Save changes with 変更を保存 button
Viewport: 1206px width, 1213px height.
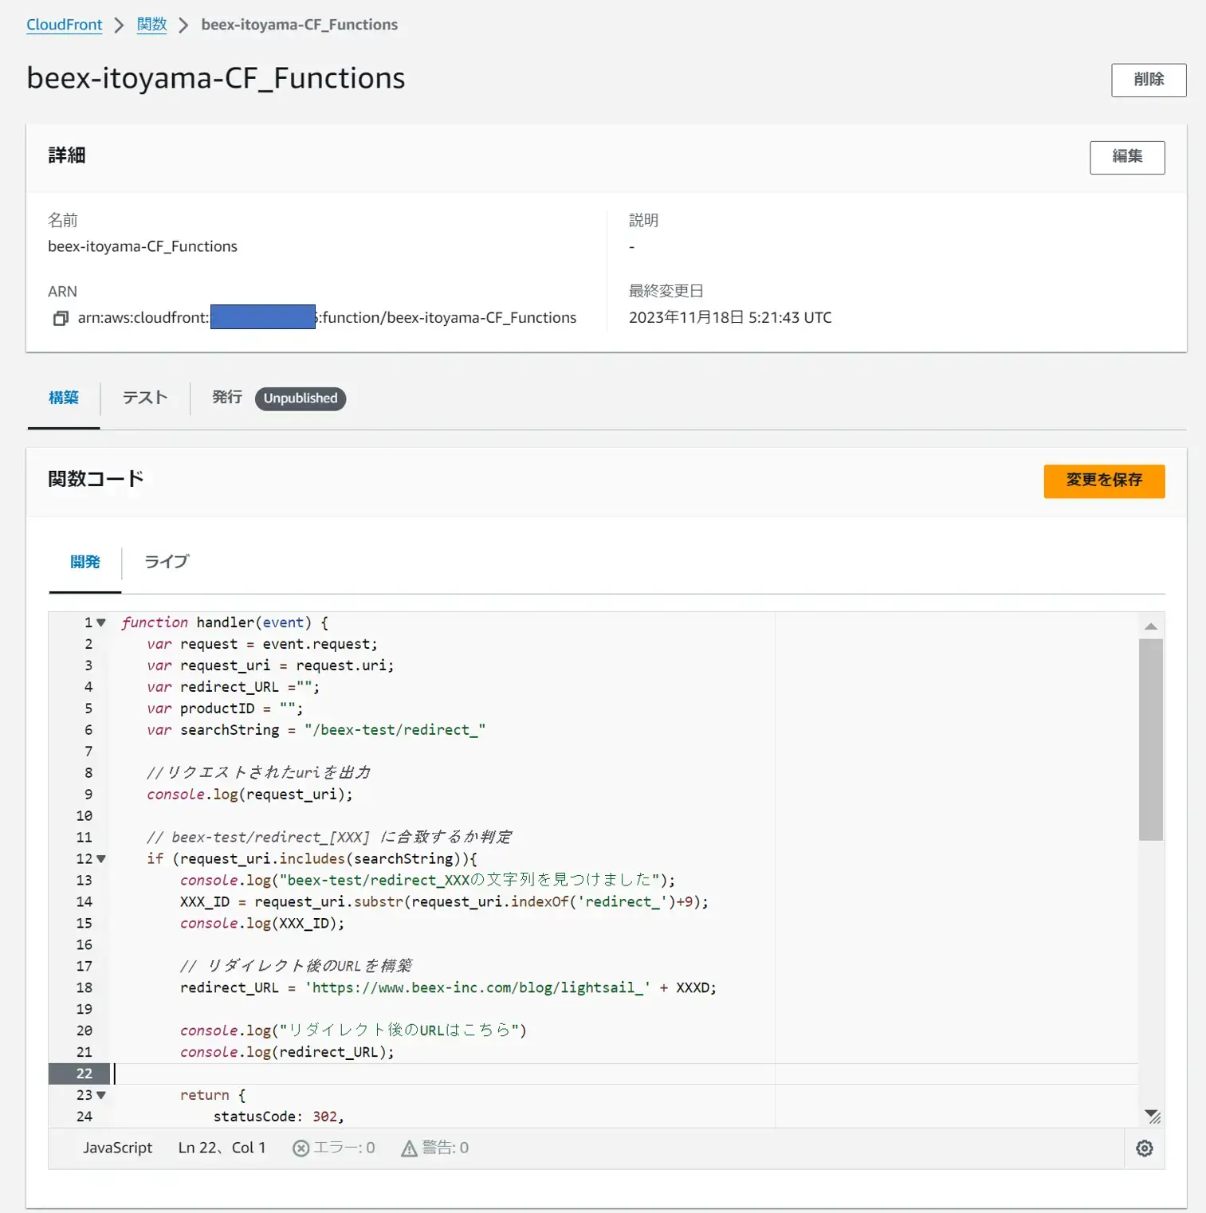(1104, 481)
